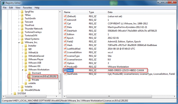
Task: Collapse the VMware Workstation tree node
Action: [23, 70]
